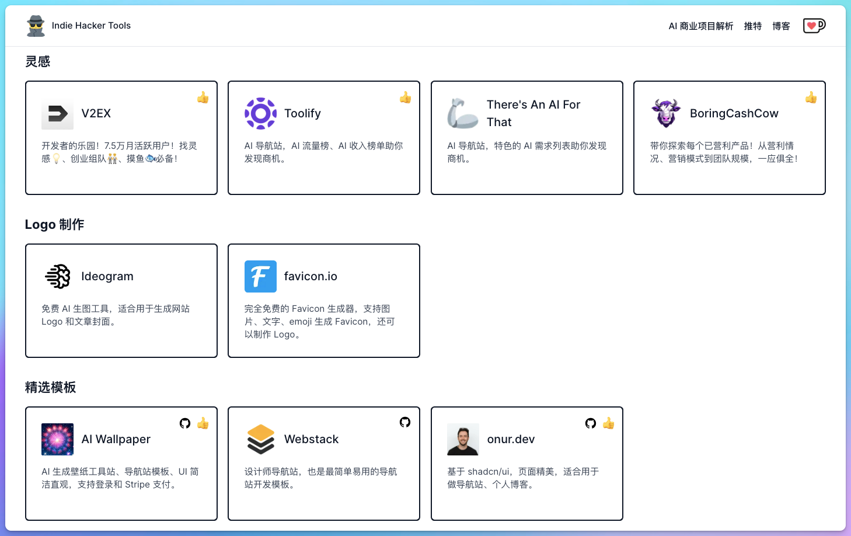Click Toolify description about AI 流量榜

pos(323,152)
